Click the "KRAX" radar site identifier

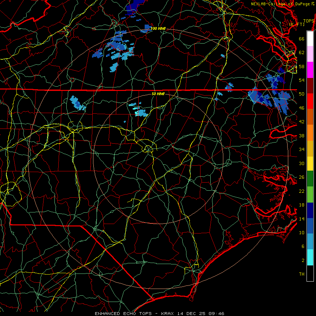[x=168, y=314]
